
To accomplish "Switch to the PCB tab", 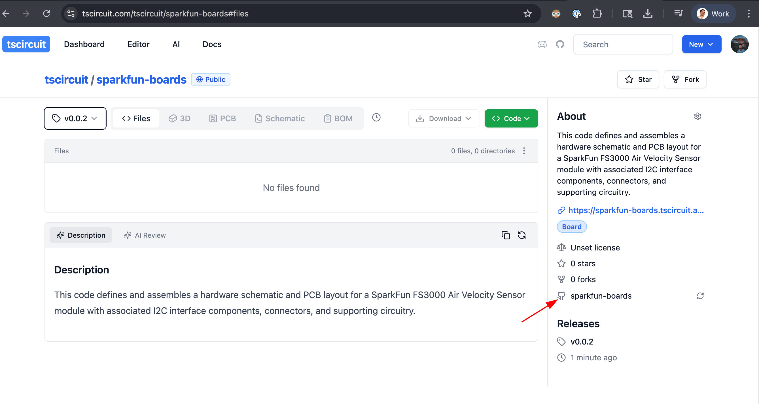I will (222, 118).
